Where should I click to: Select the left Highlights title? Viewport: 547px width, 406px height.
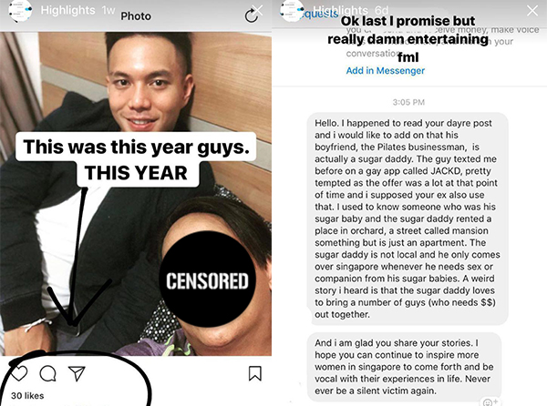pyautogui.click(x=67, y=10)
